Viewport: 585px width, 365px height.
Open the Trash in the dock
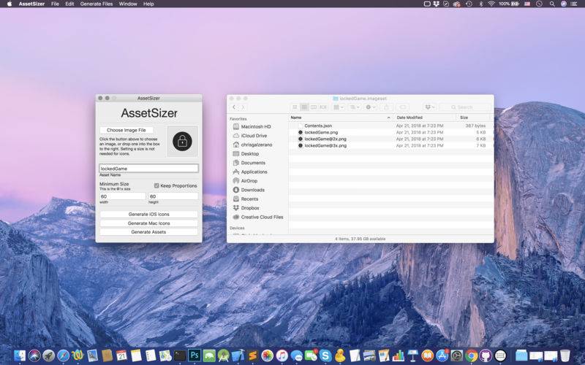coord(565,356)
